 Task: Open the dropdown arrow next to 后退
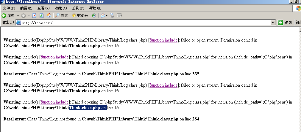[18, 15]
